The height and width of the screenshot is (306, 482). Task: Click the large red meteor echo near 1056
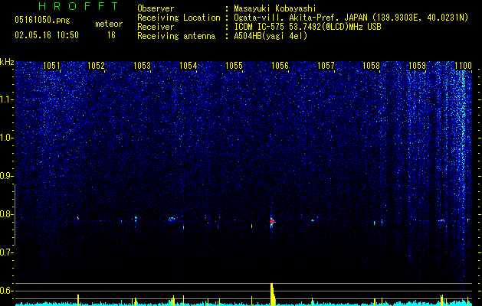tap(272, 222)
